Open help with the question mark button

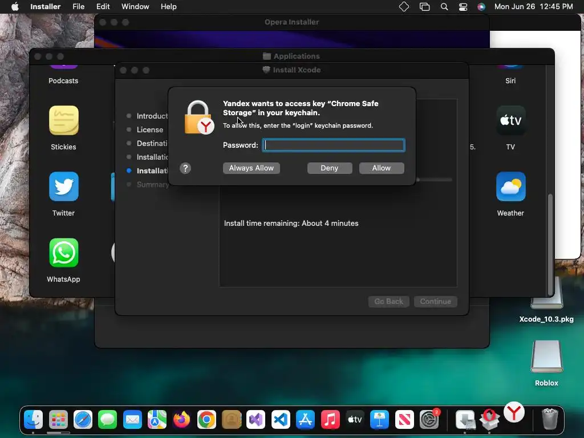(x=185, y=168)
